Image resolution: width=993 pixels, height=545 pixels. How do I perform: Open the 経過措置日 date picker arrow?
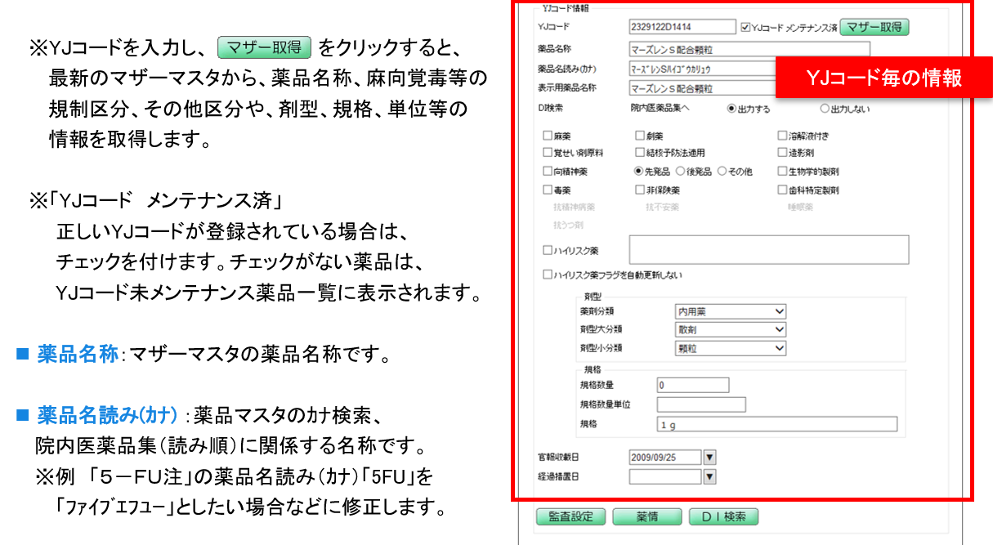click(x=709, y=476)
